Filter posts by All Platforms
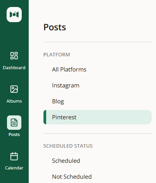This screenshot has width=156, height=183. [97, 70]
